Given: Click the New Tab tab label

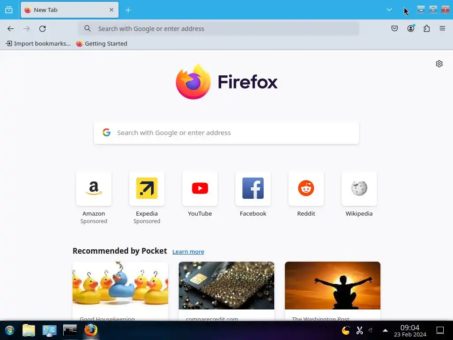Looking at the screenshot, I should 46,10.
